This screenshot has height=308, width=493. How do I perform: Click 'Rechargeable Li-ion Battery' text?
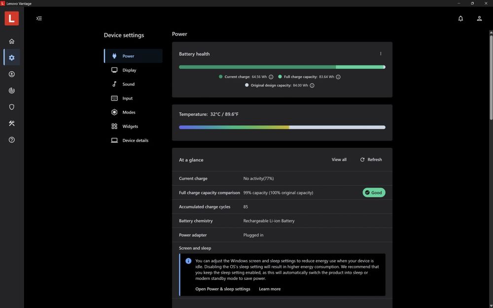[269, 221]
